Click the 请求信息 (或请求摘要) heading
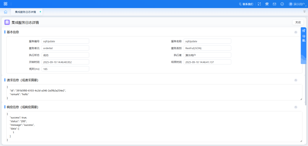 [x=22, y=80]
